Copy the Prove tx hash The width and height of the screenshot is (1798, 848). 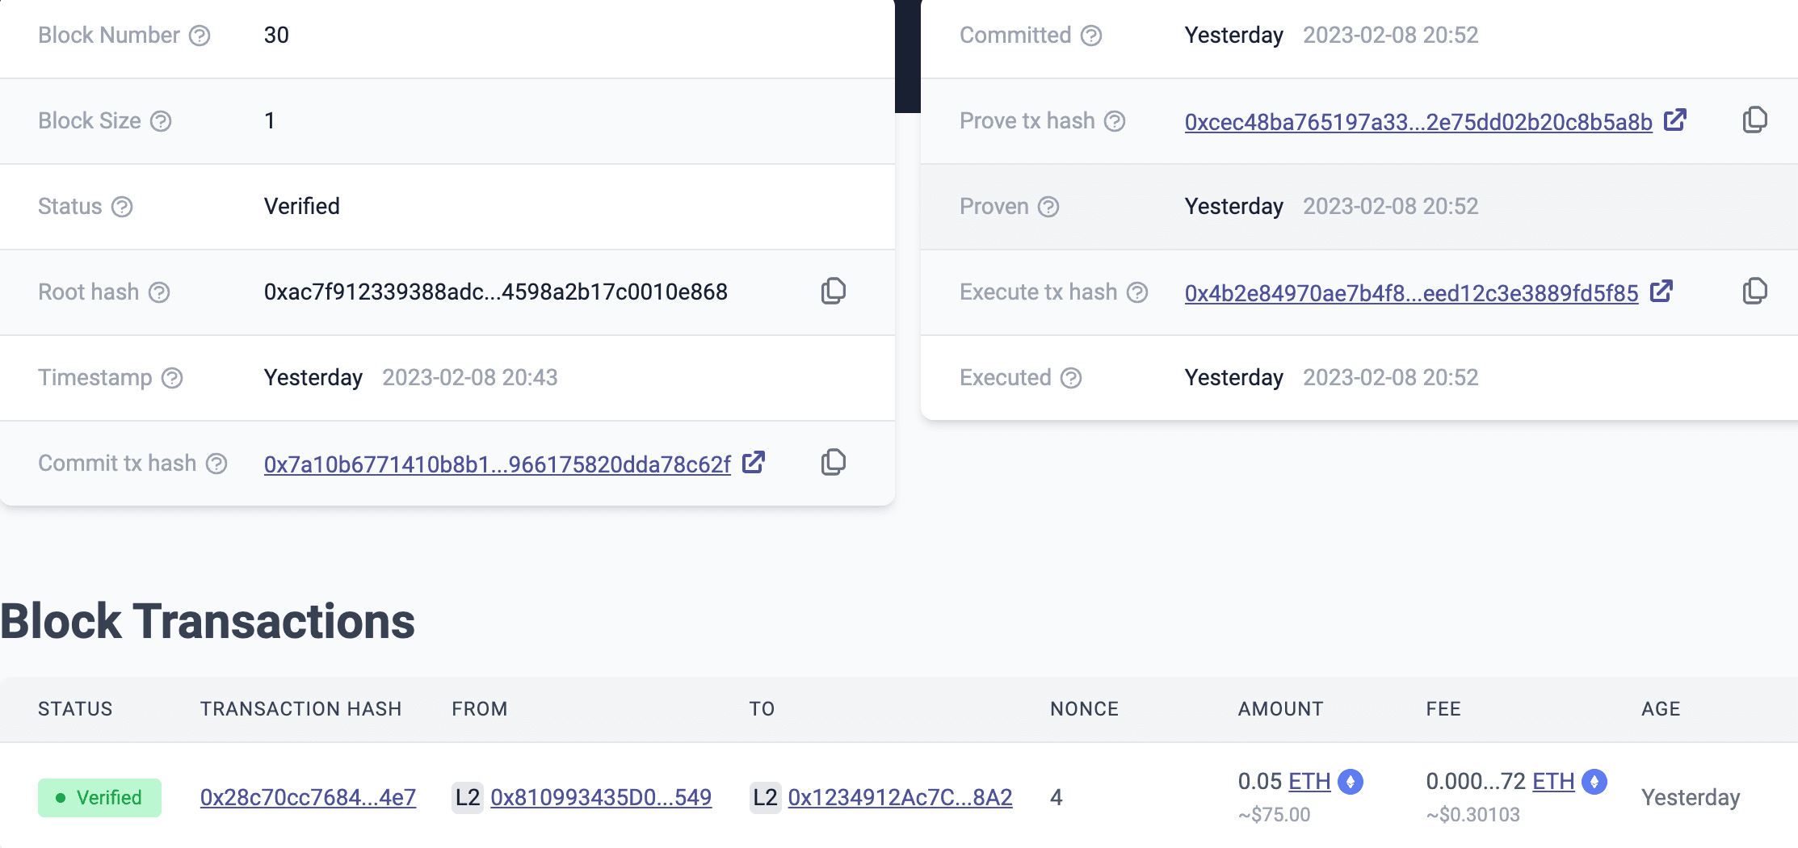(1754, 120)
